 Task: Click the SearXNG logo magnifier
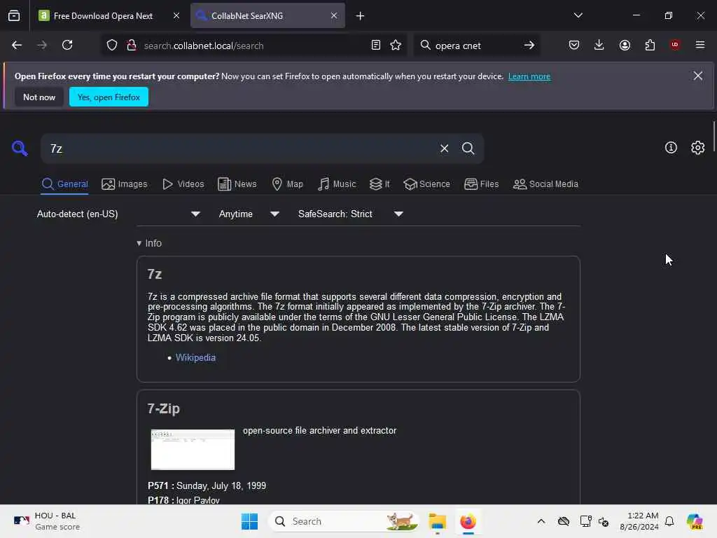(20, 149)
